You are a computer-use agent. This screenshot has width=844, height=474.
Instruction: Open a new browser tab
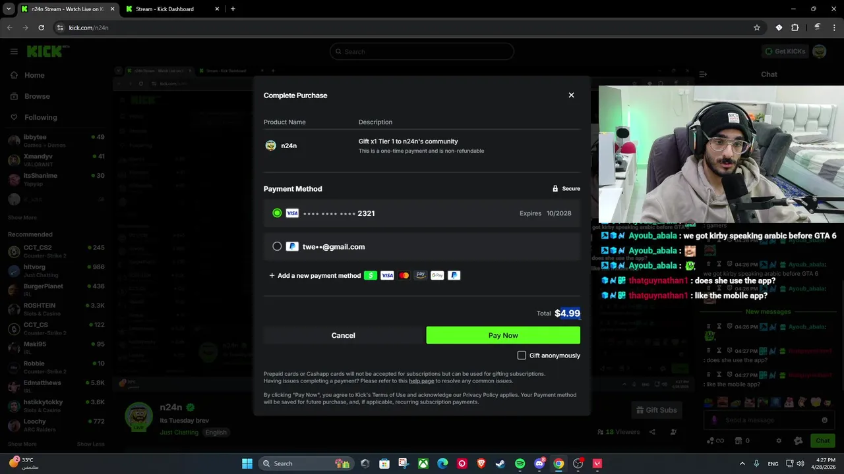233,9
